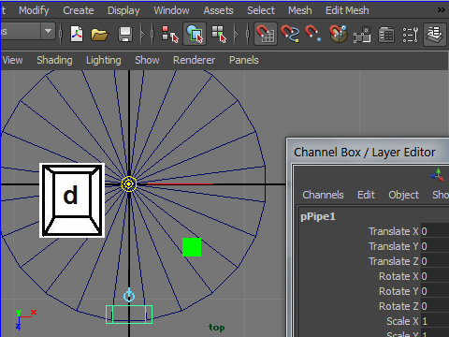This screenshot has height=337, width=449.
Task: Click the Rotate Z value field
Action: click(435, 306)
